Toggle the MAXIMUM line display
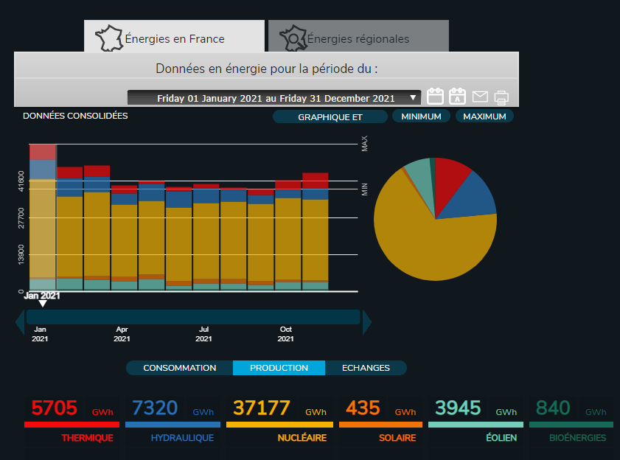 484,116
